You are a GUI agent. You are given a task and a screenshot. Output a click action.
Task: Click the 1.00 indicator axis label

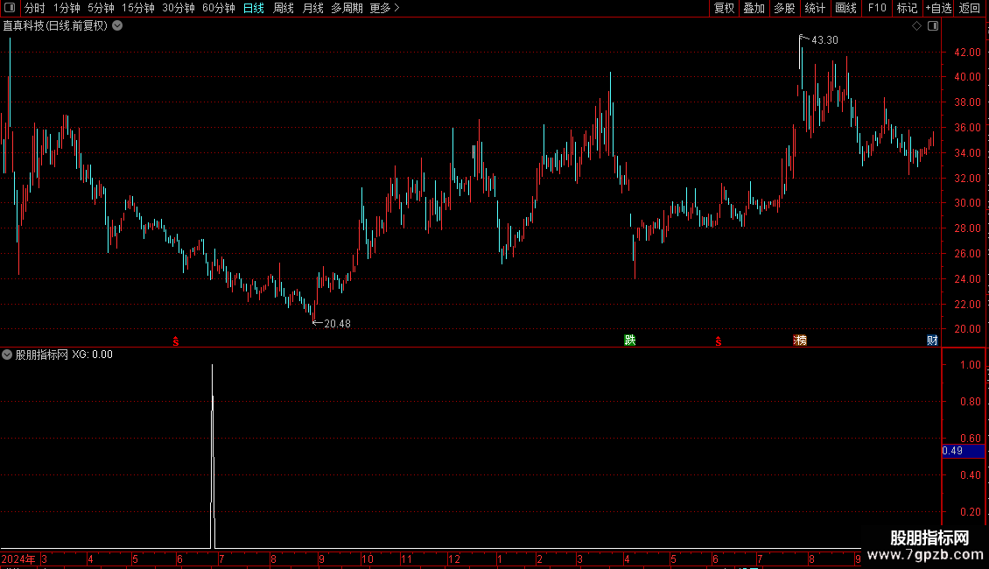tap(970, 365)
